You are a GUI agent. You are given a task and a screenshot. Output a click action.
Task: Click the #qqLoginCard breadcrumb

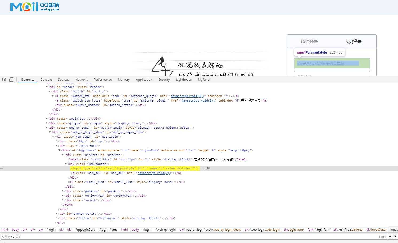pyautogui.click(x=85, y=230)
